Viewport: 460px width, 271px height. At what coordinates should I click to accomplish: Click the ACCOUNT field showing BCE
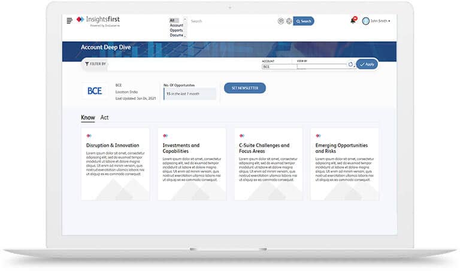pyautogui.click(x=279, y=67)
